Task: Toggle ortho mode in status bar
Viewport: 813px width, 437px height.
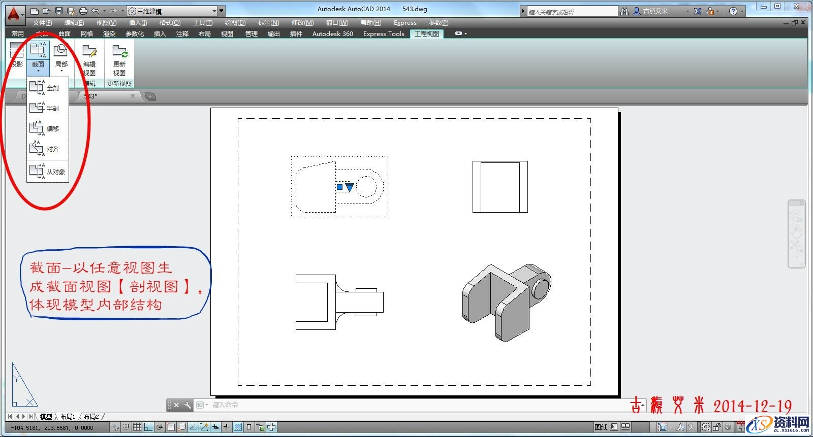Action: tap(148, 427)
